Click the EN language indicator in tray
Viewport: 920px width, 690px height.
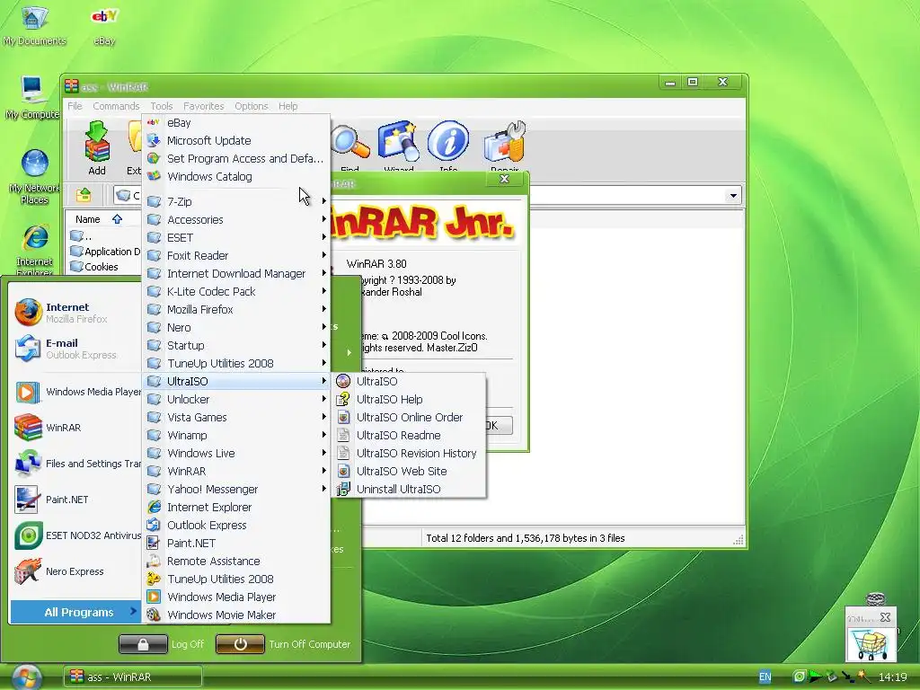(x=765, y=677)
